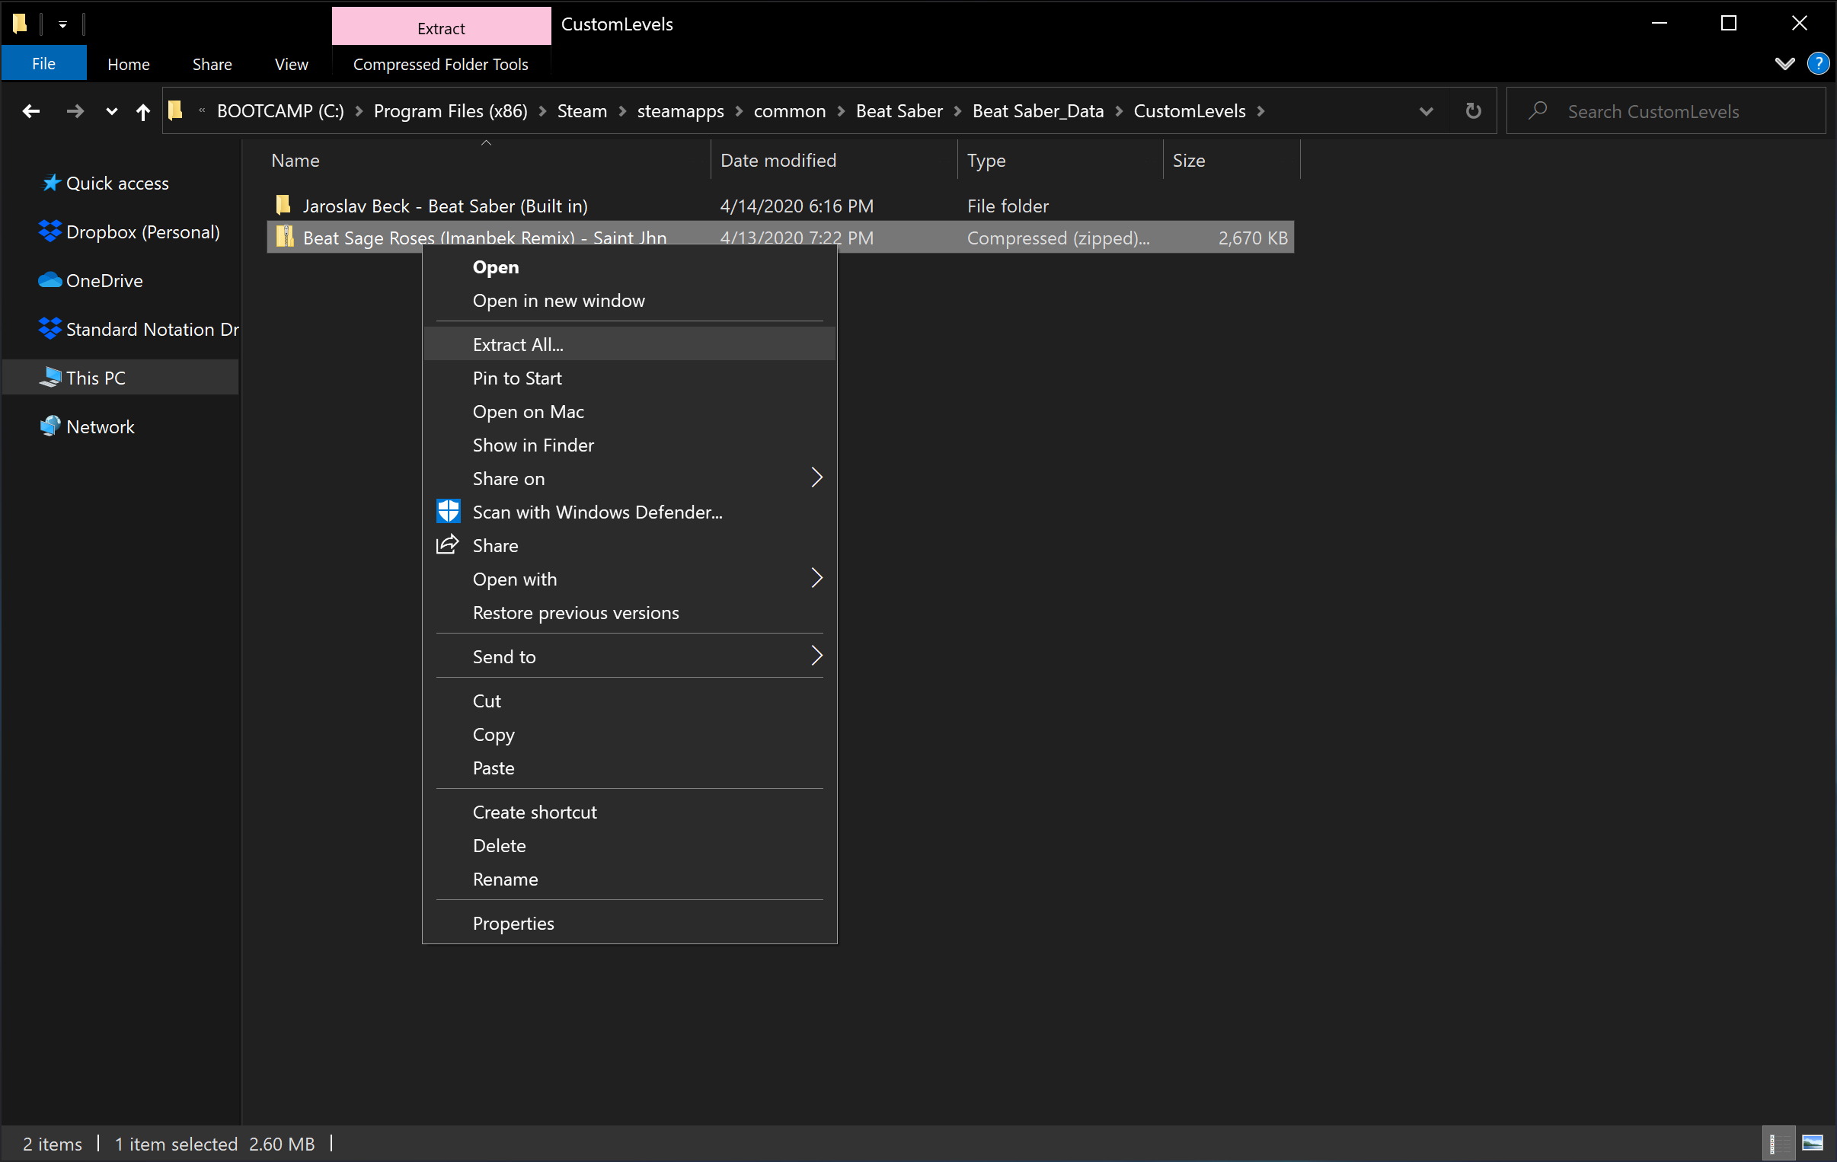Image resolution: width=1837 pixels, height=1162 pixels.
Task: Click the address bar dropdown arrow
Action: tap(1426, 111)
